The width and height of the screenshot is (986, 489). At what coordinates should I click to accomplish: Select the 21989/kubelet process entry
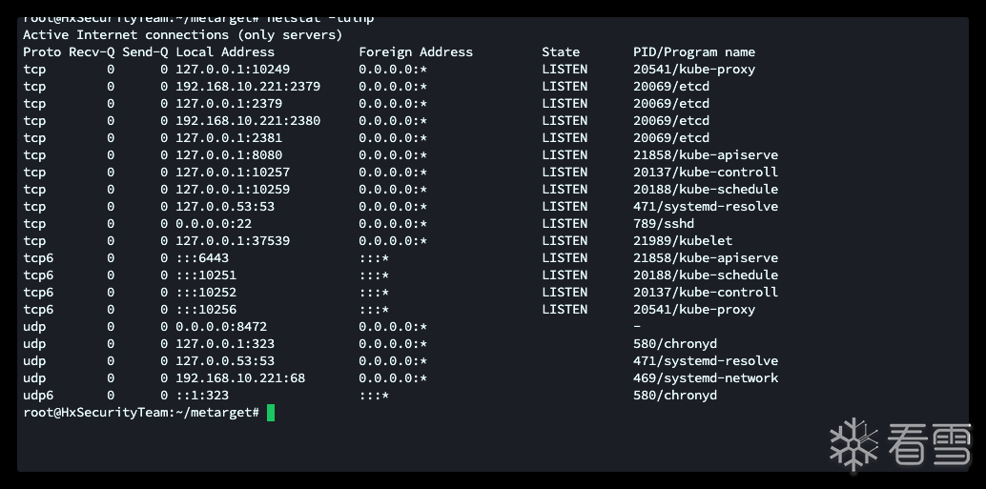tap(683, 240)
